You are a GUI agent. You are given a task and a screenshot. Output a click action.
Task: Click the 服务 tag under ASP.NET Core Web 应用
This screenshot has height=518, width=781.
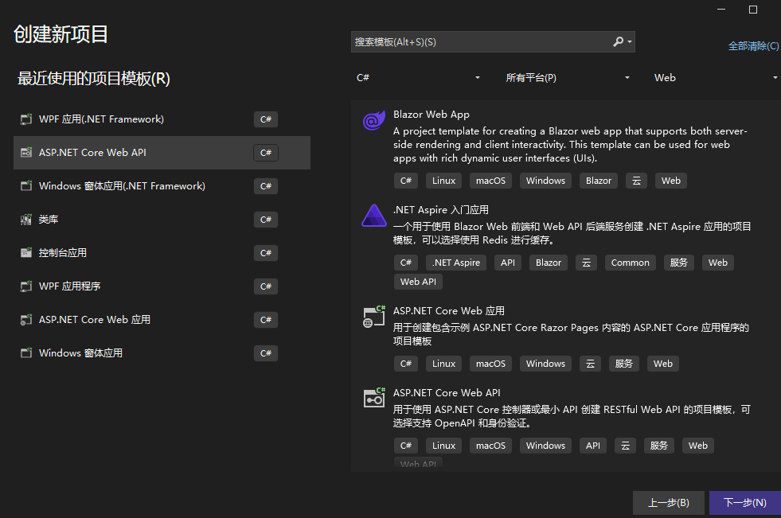[623, 364]
